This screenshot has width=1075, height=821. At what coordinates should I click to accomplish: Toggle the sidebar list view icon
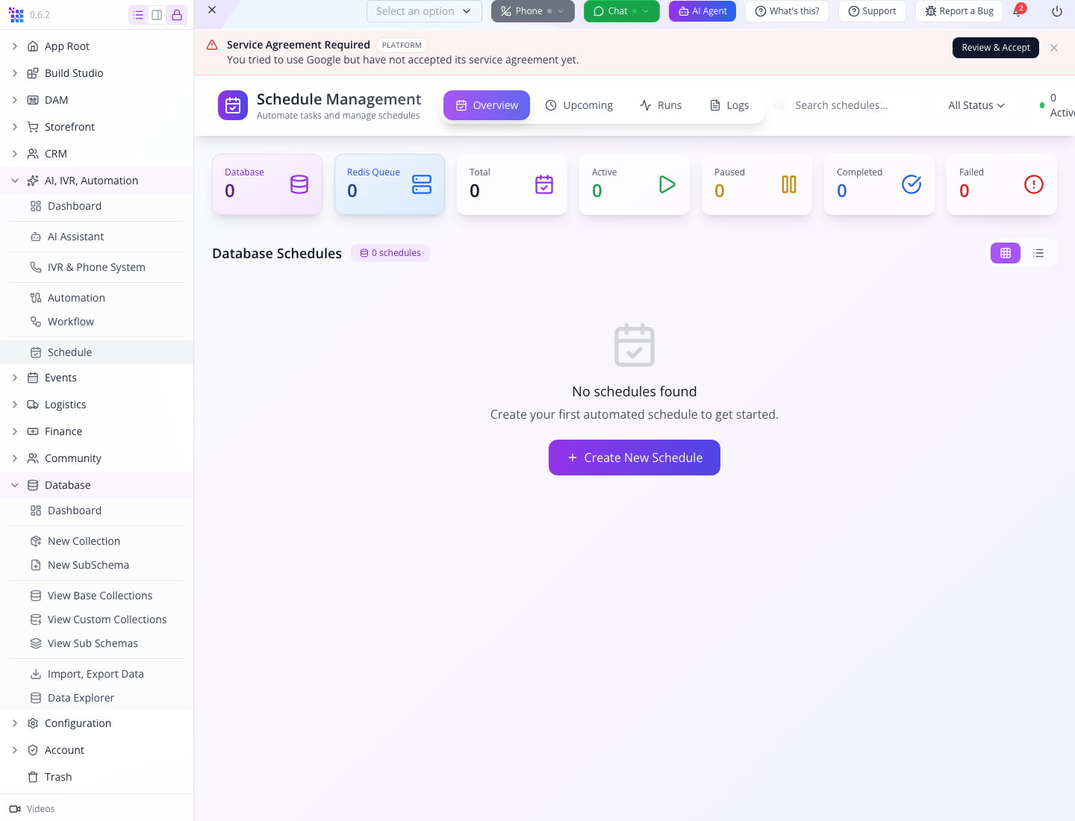(138, 15)
